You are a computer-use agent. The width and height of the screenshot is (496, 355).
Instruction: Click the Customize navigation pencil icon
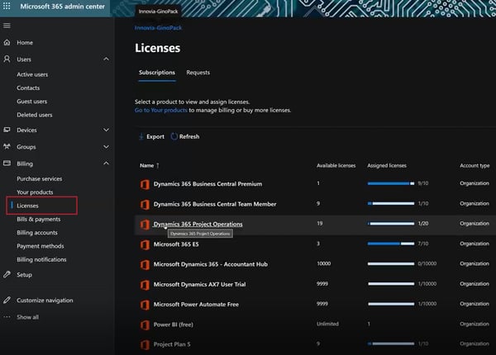coord(7,300)
